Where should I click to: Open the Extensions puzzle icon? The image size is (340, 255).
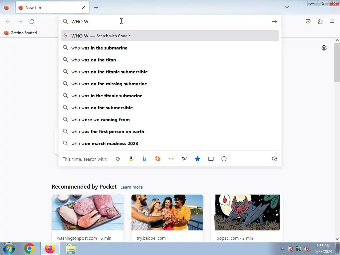pos(320,21)
